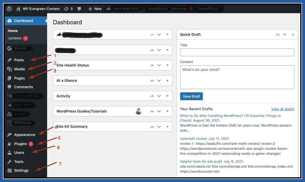Expand the Site Kit Summary widget
Viewport: 305px width, 182px height.
[167, 127]
